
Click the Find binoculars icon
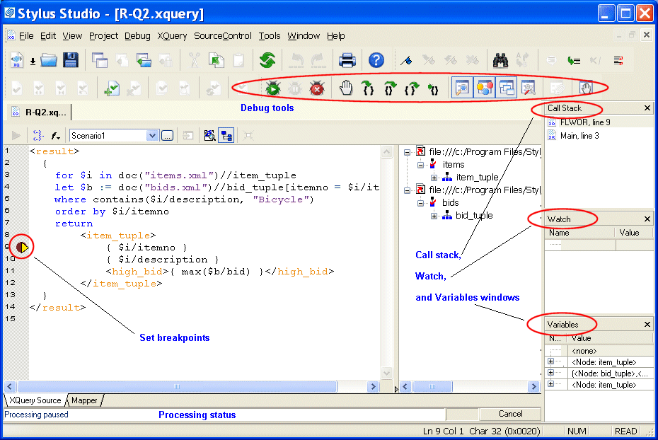point(501,61)
